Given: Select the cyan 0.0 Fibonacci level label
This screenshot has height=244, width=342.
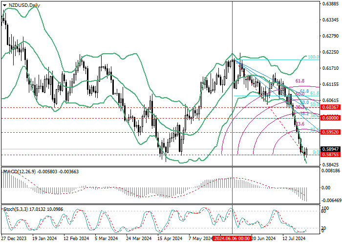Looking at the screenshot, I should 316,152.
